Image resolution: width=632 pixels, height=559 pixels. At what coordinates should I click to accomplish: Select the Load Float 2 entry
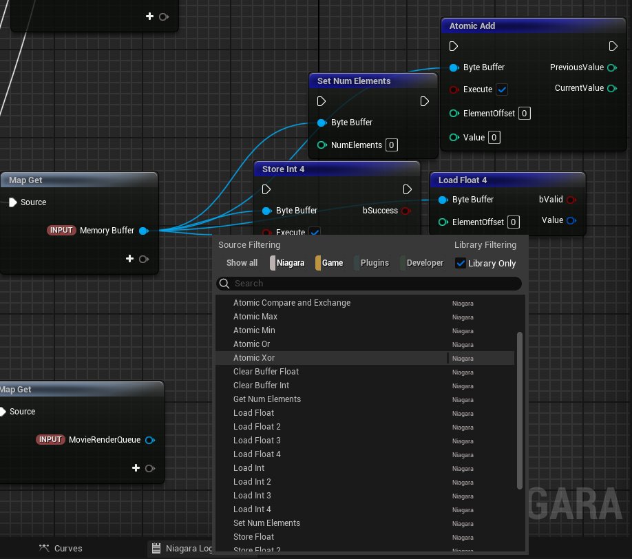click(x=365, y=427)
